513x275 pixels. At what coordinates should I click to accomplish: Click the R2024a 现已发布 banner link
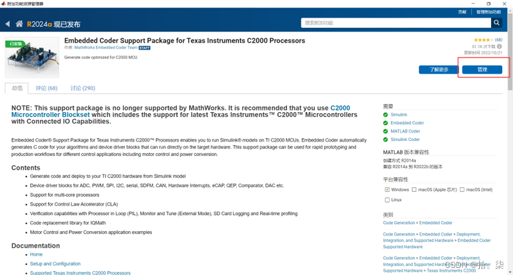(x=53, y=24)
